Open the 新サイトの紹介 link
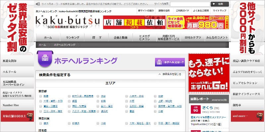265x132 pixels. (x=146, y=11)
